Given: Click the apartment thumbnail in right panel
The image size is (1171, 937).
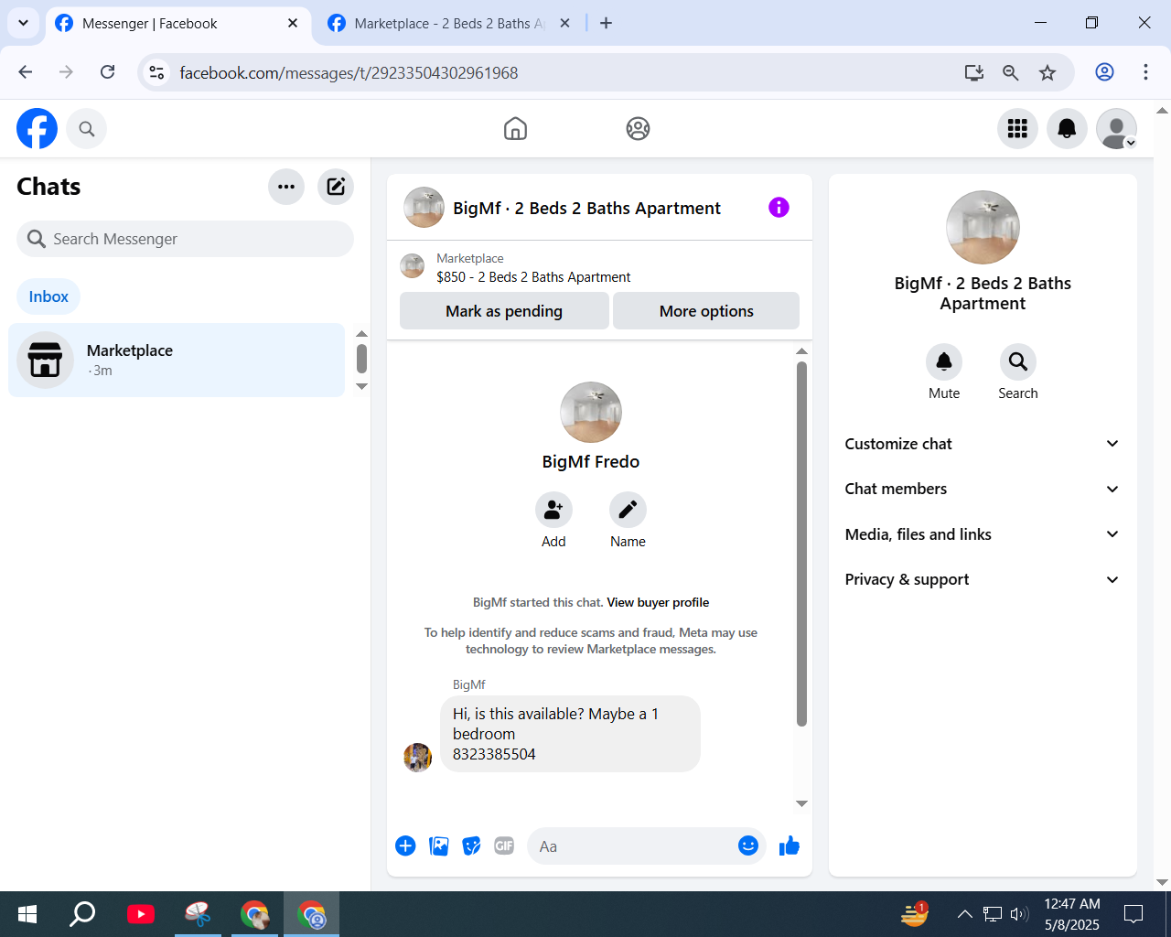Looking at the screenshot, I should coord(983,227).
